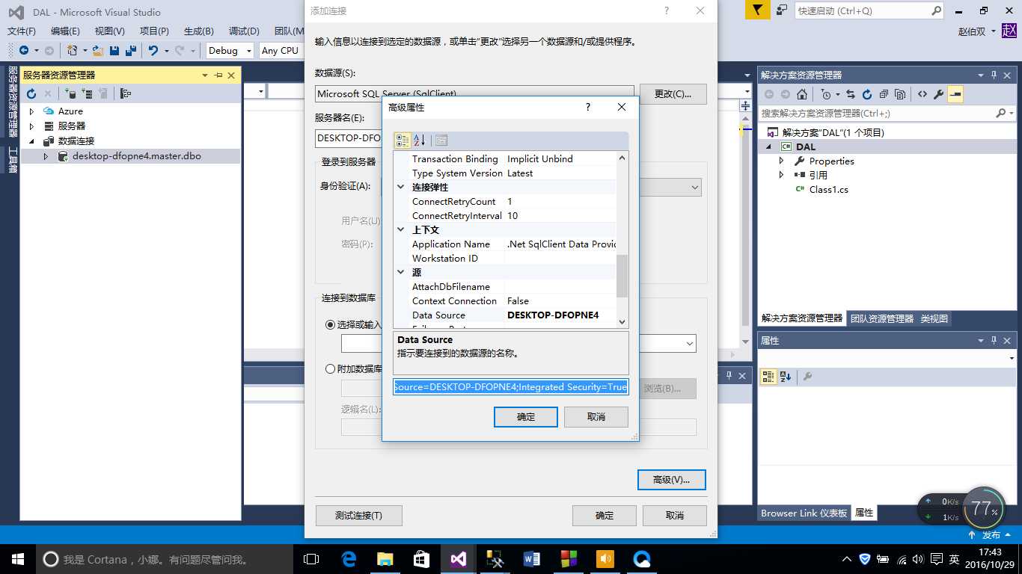Click Properties wrench icon in Solution Explorer toolbar

click(939, 94)
